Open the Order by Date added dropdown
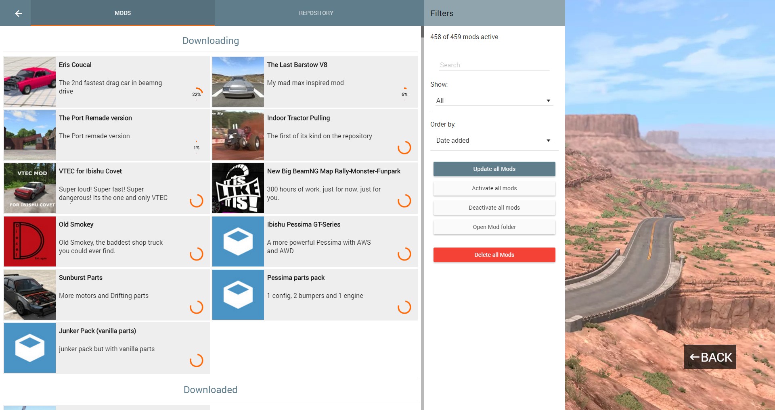This screenshot has height=410, width=775. coord(494,140)
